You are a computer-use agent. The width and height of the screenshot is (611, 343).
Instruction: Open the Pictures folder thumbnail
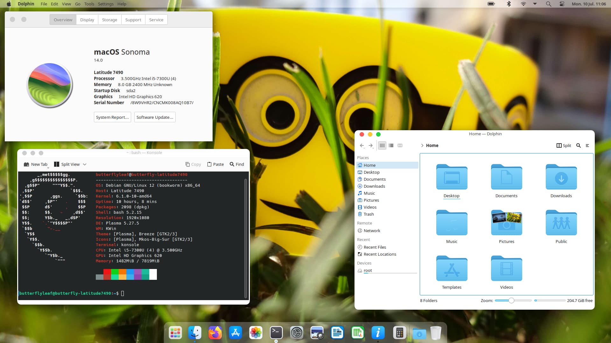[x=506, y=223]
